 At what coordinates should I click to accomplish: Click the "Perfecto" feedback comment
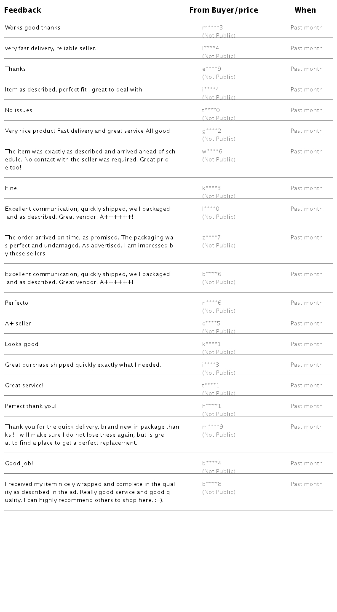[x=16, y=303]
